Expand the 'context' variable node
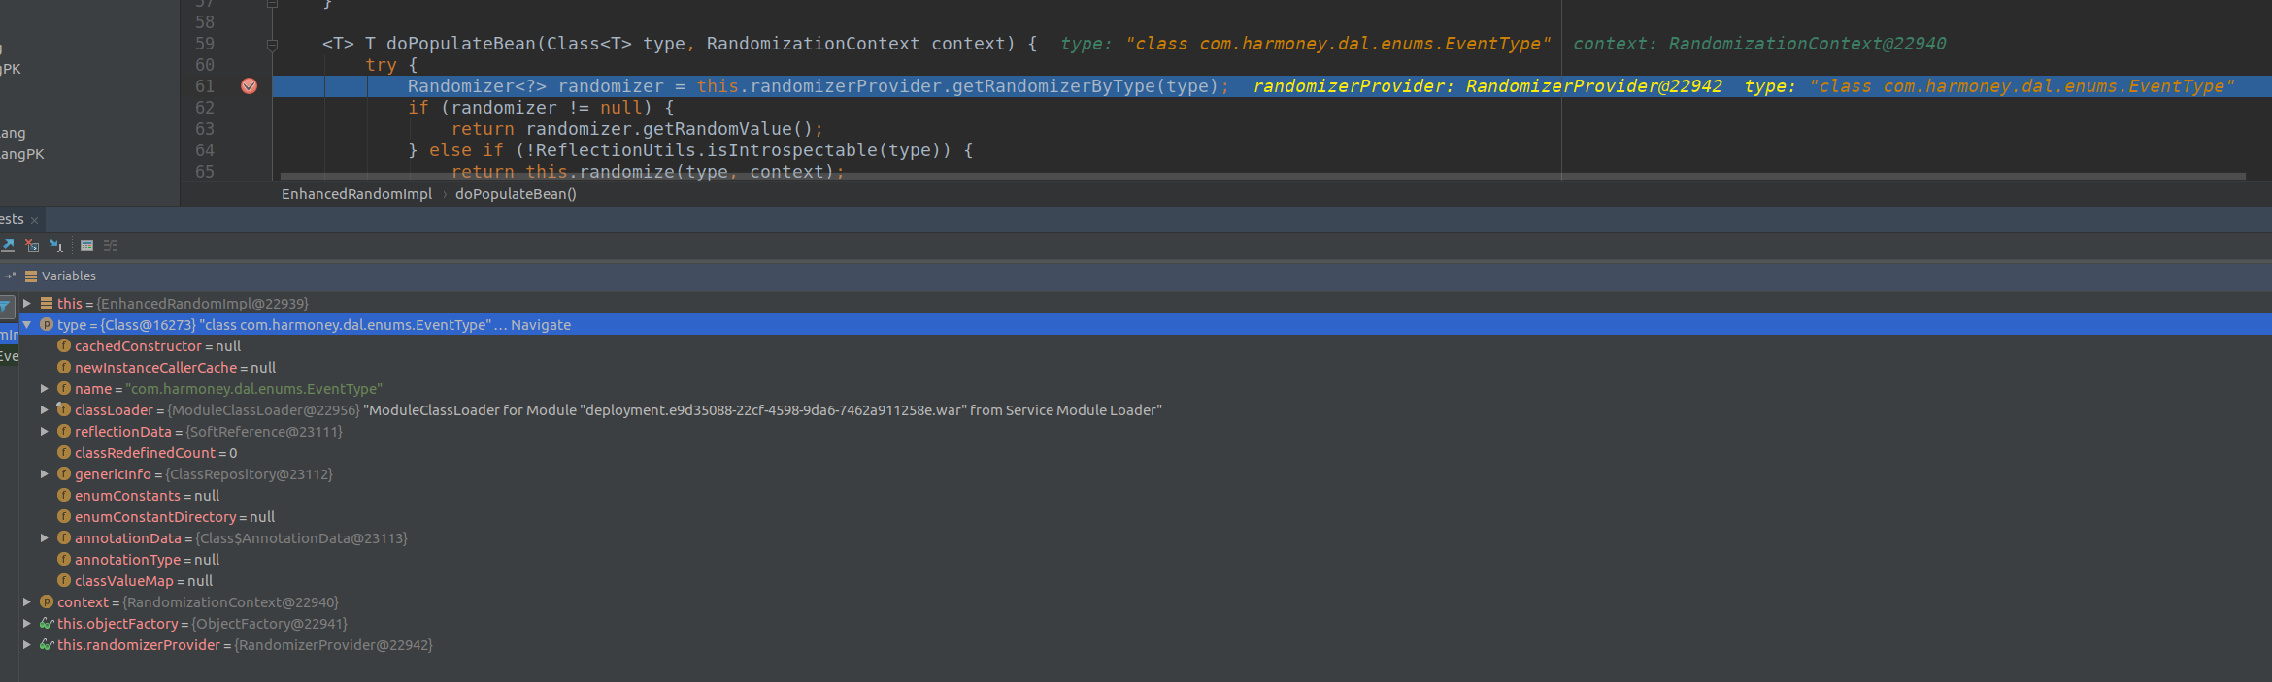Viewport: 2272px width, 682px height. 27,602
